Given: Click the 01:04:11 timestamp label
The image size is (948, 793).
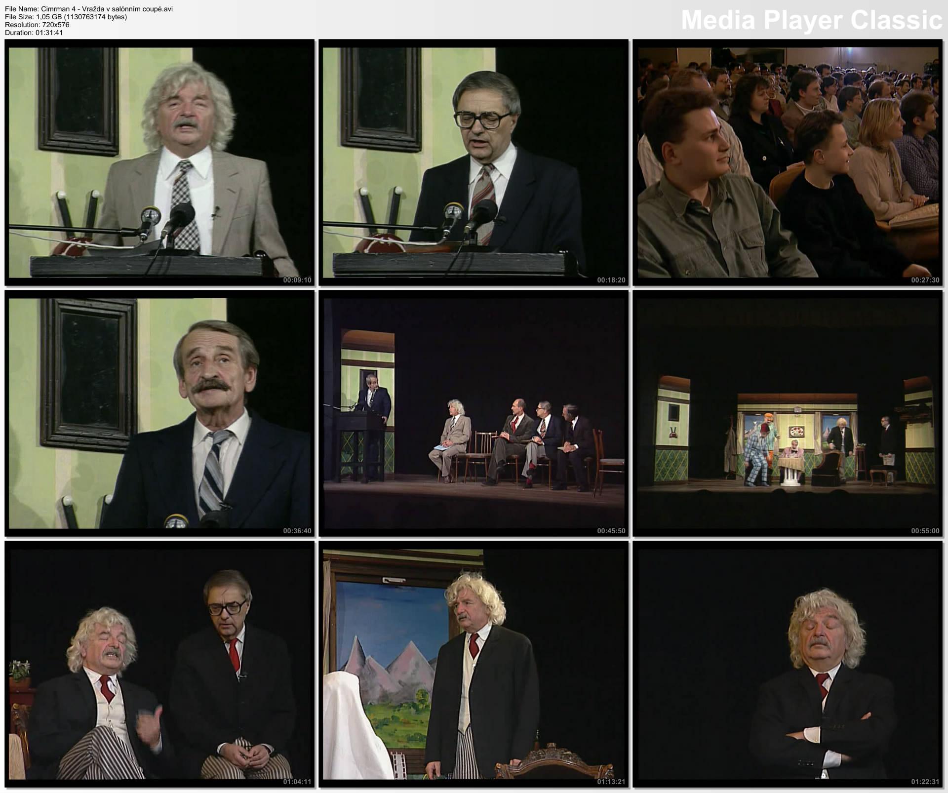Looking at the screenshot, I should (297, 782).
